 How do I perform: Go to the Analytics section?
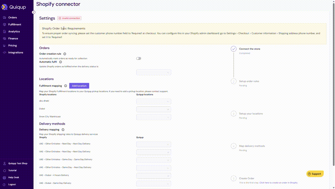click(14, 31)
